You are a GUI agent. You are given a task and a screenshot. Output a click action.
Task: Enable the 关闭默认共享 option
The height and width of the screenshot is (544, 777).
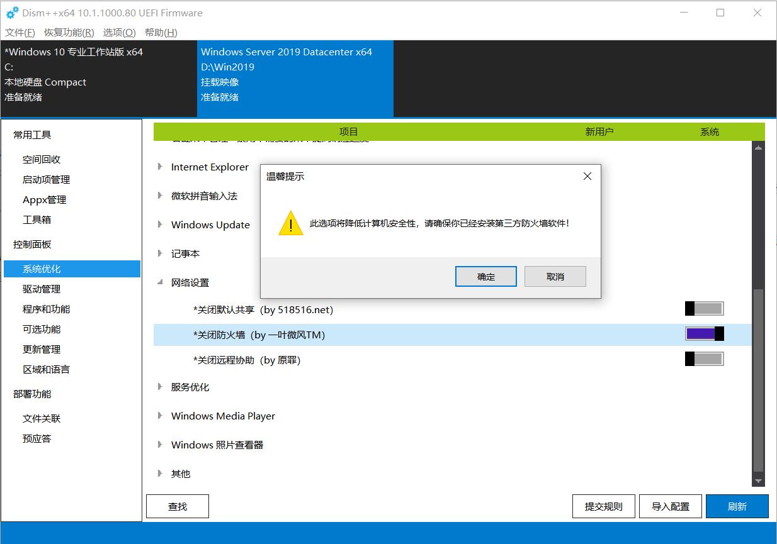click(703, 308)
